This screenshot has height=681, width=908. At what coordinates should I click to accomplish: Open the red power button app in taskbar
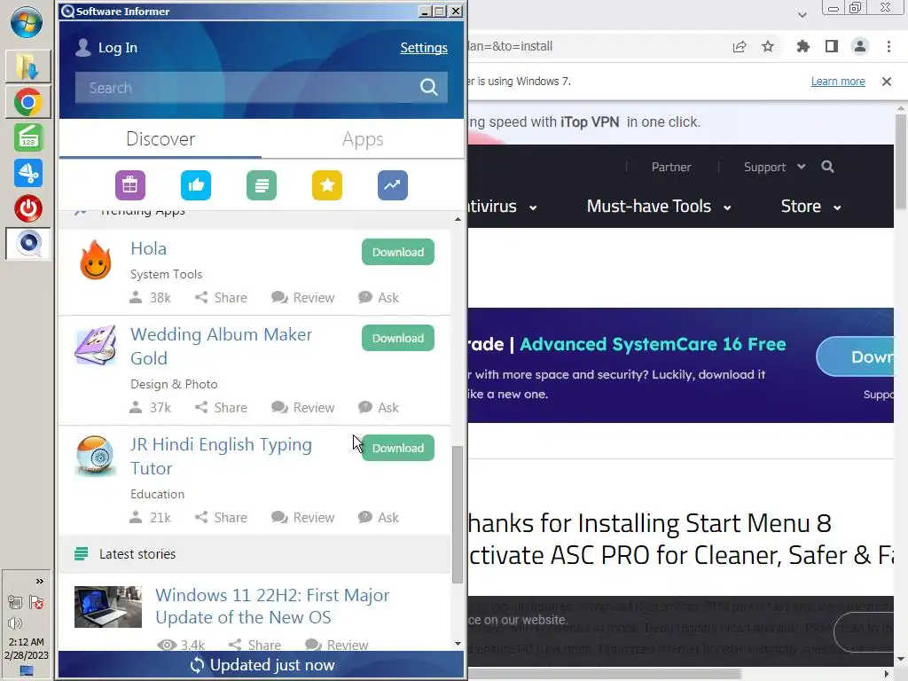(x=27, y=208)
